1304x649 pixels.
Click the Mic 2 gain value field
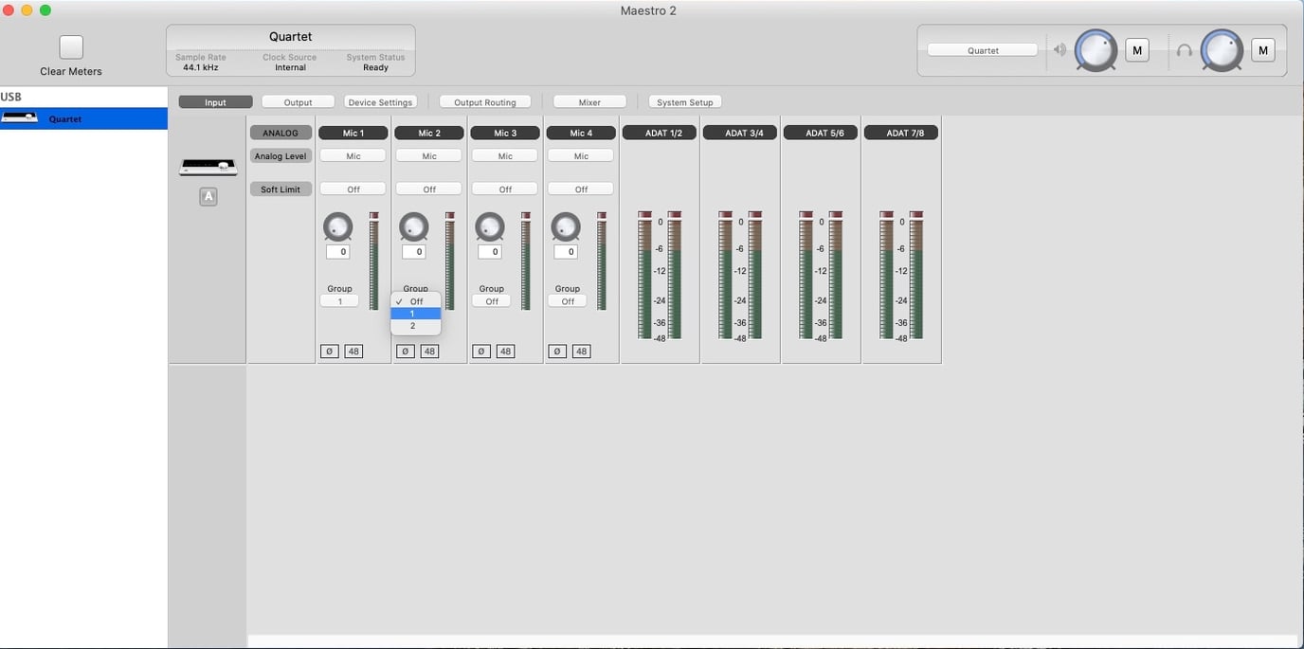413,252
